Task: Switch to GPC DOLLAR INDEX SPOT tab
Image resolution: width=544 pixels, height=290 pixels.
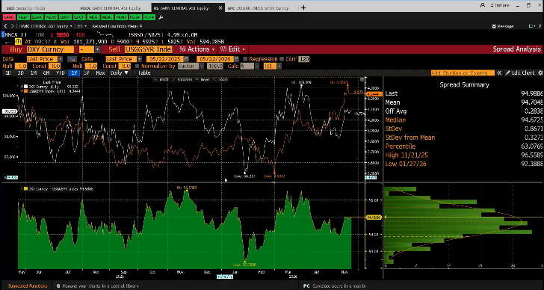Action: point(257,7)
